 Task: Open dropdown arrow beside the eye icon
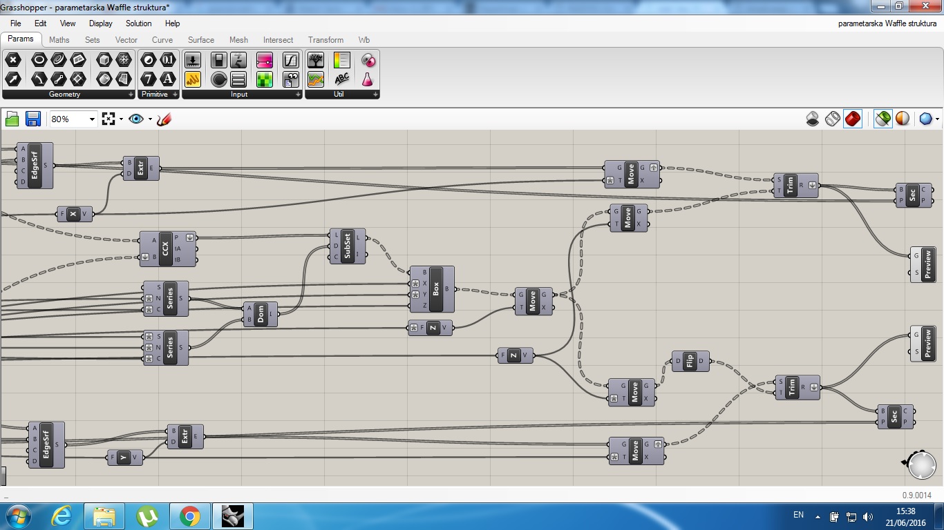coord(150,119)
